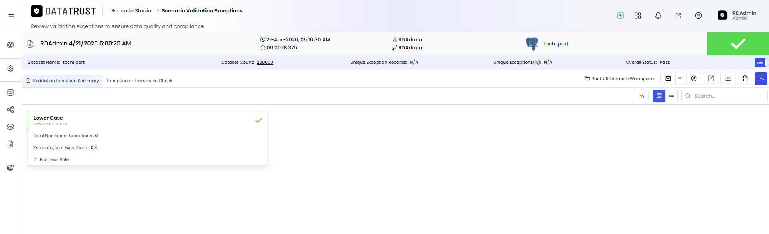Open the target goals sidebar icon
This screenshot has height=234, width=769.
(10, 45)
